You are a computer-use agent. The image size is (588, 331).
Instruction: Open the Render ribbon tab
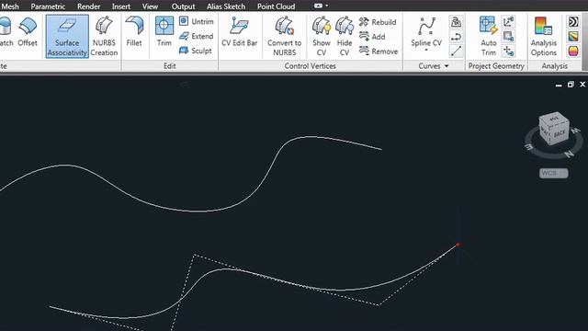pyautogui.click(x=89, y=6)
